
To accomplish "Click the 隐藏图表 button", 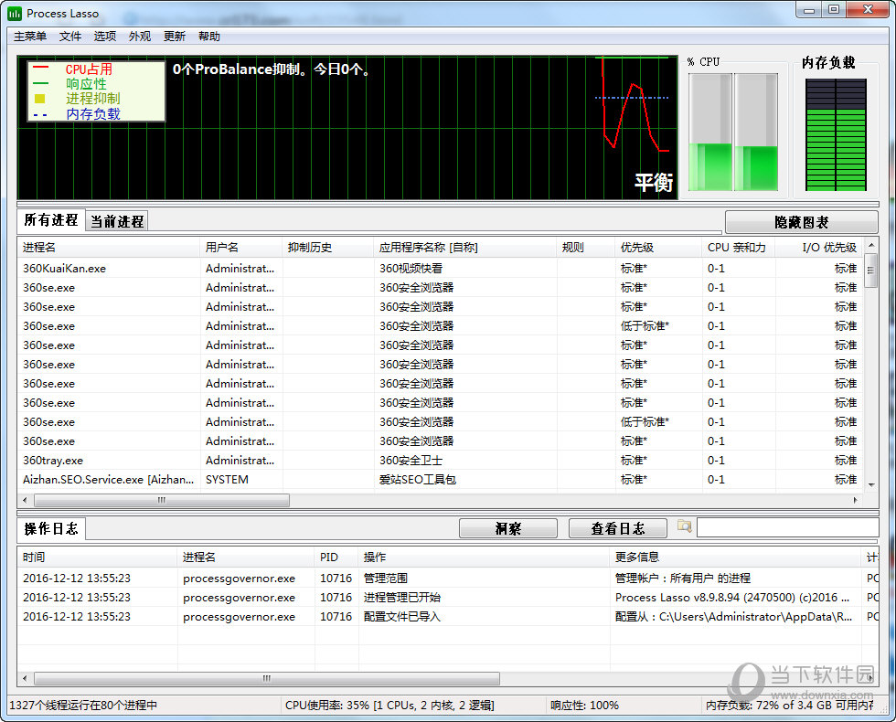I will (x=801, y=222).
